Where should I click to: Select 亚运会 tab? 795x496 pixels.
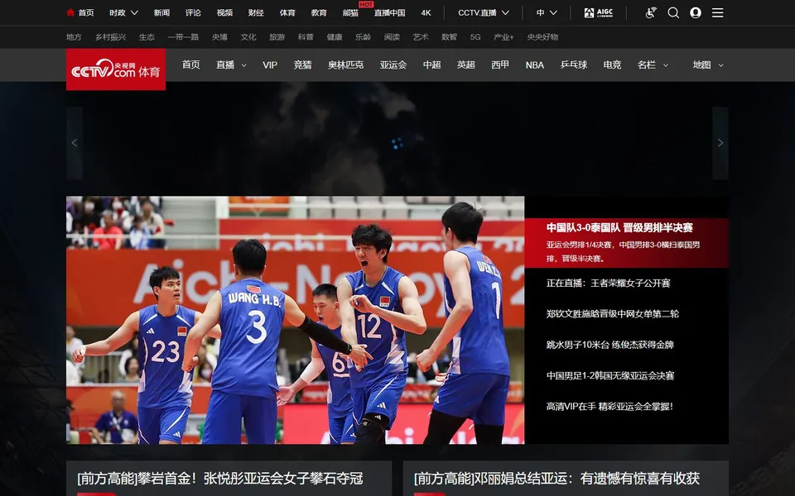pyautogui.click(x=393, y=64)
